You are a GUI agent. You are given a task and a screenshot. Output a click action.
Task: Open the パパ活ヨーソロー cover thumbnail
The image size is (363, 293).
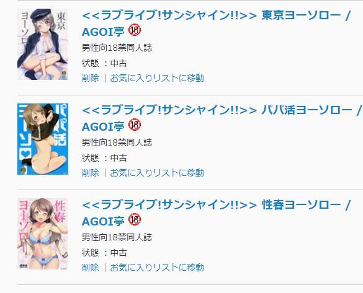pos(43,139)
